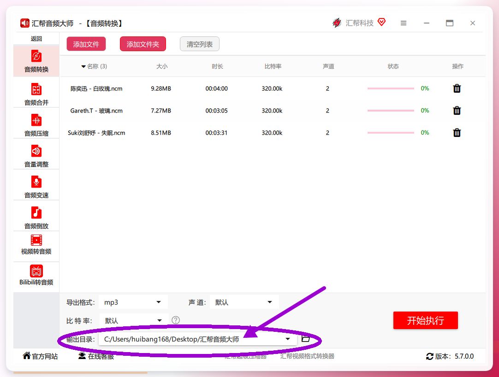Click the 状态 column header
499x377 pixels.
393,66
